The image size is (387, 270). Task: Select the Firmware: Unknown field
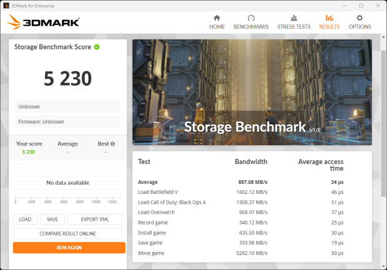click(68, 122)
